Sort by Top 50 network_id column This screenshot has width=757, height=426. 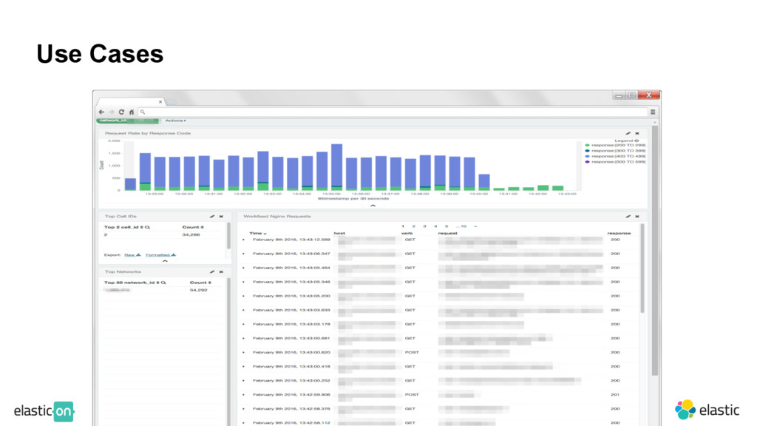135,283
